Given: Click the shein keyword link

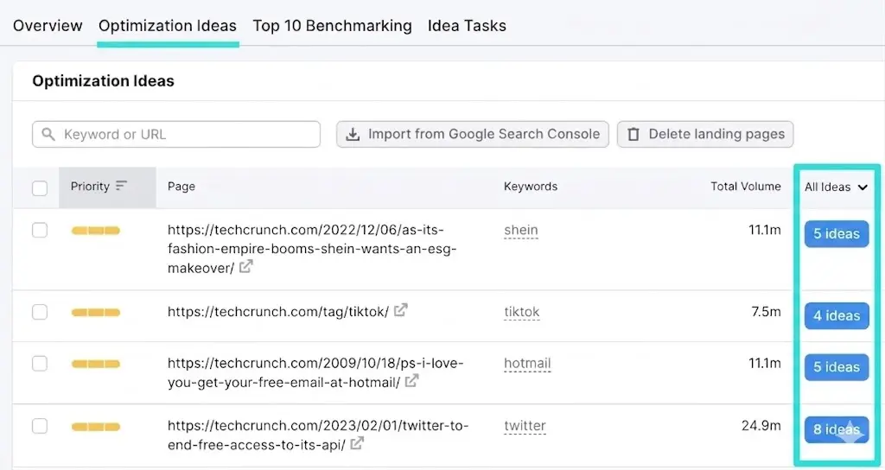Looking at the screenshot, I should point(521,230).
